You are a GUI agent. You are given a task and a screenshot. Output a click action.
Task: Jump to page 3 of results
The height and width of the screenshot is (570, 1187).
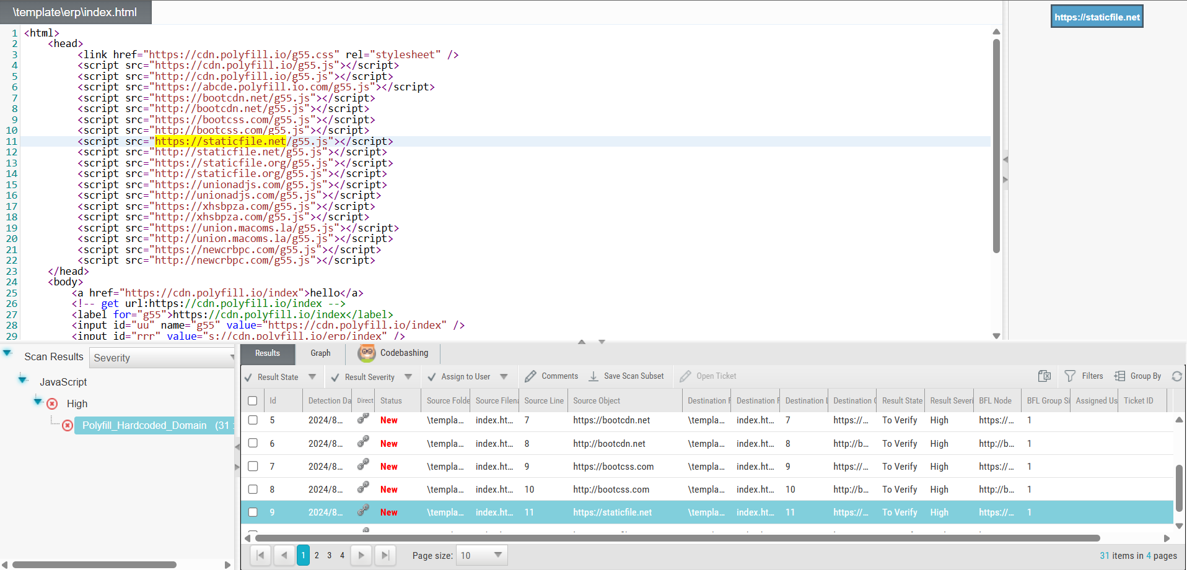330,555
